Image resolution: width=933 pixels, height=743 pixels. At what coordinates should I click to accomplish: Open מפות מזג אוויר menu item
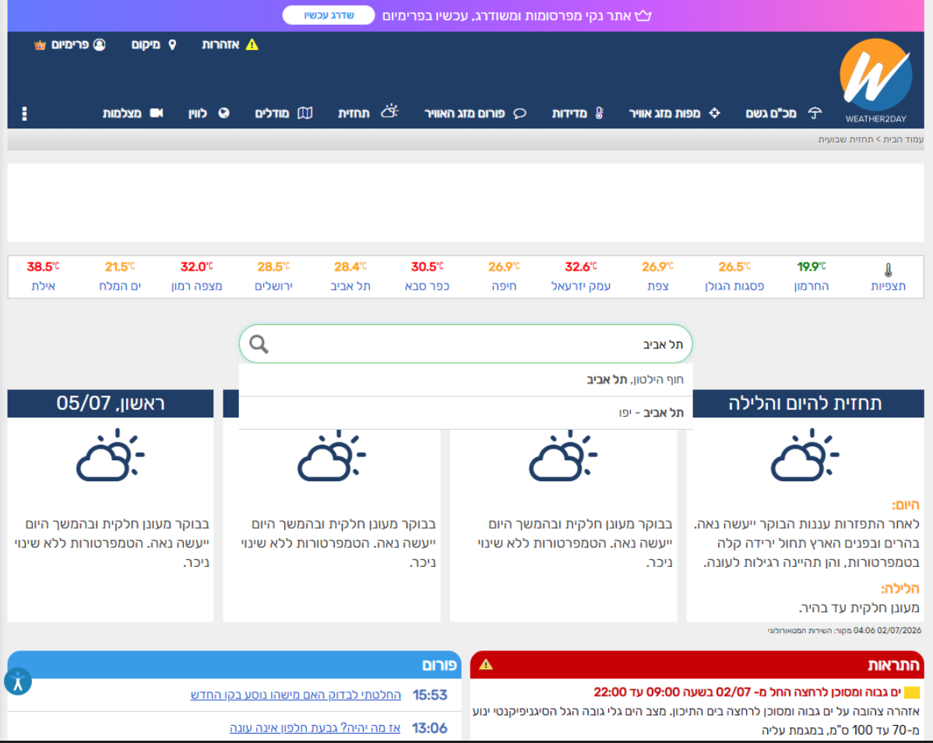(x=664, y=113)
